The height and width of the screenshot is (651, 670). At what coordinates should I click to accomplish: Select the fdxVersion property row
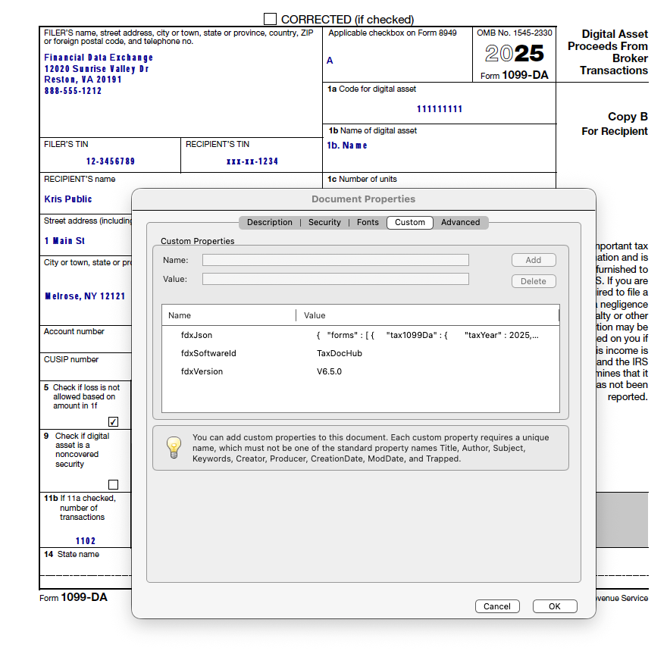click(361, 371)
